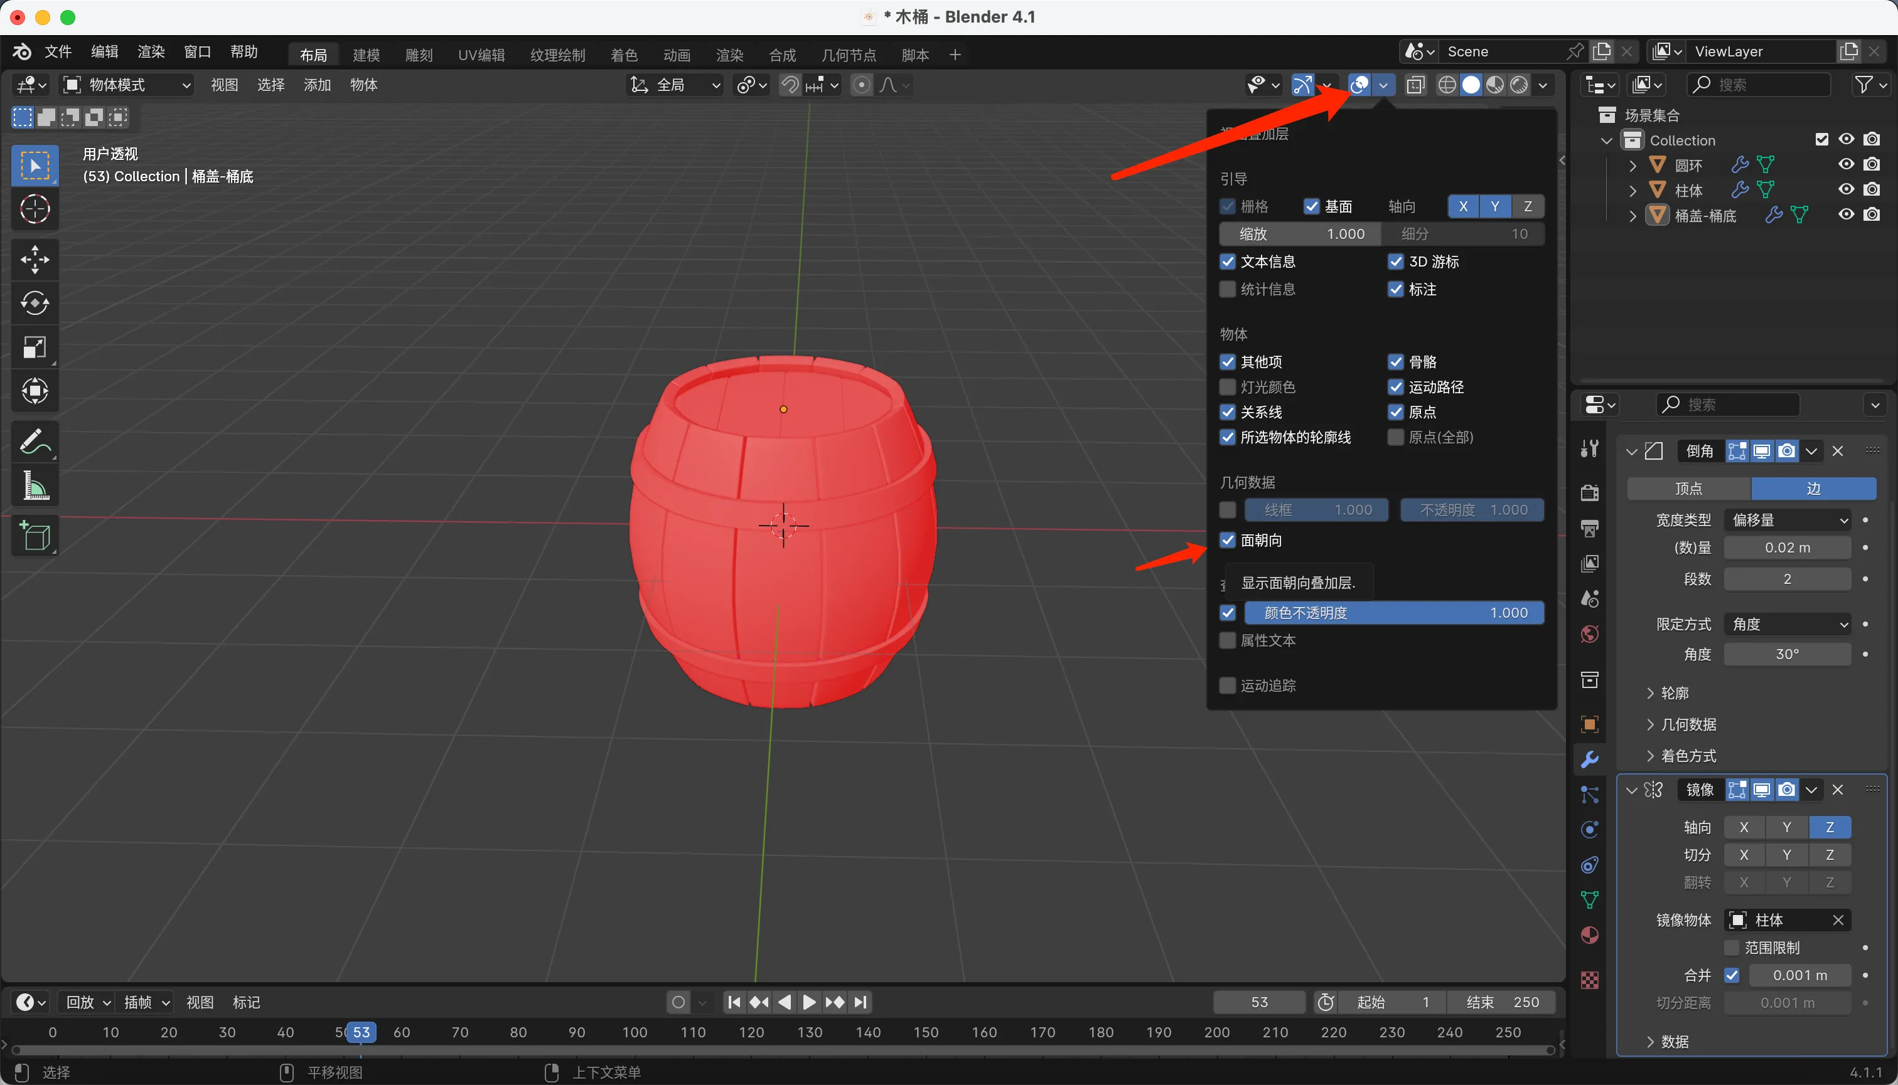The image size is (1898, 1085).
Task: Enable the 统计信息 statistics checkbox
Action: point(1228,289)
